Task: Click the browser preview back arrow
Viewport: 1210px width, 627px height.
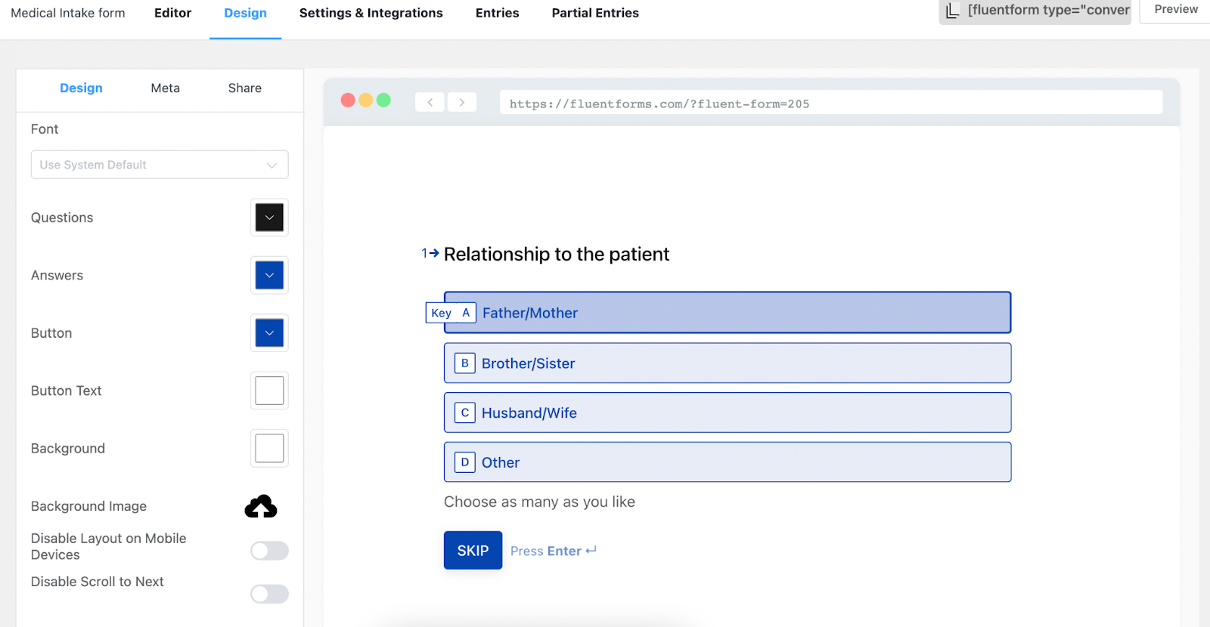Action: click(x=430, y=102)
